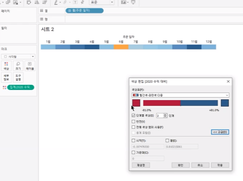Click the center value input field
Image resolution: width=243 pixels, height=181 pixels.
point(148,158)
